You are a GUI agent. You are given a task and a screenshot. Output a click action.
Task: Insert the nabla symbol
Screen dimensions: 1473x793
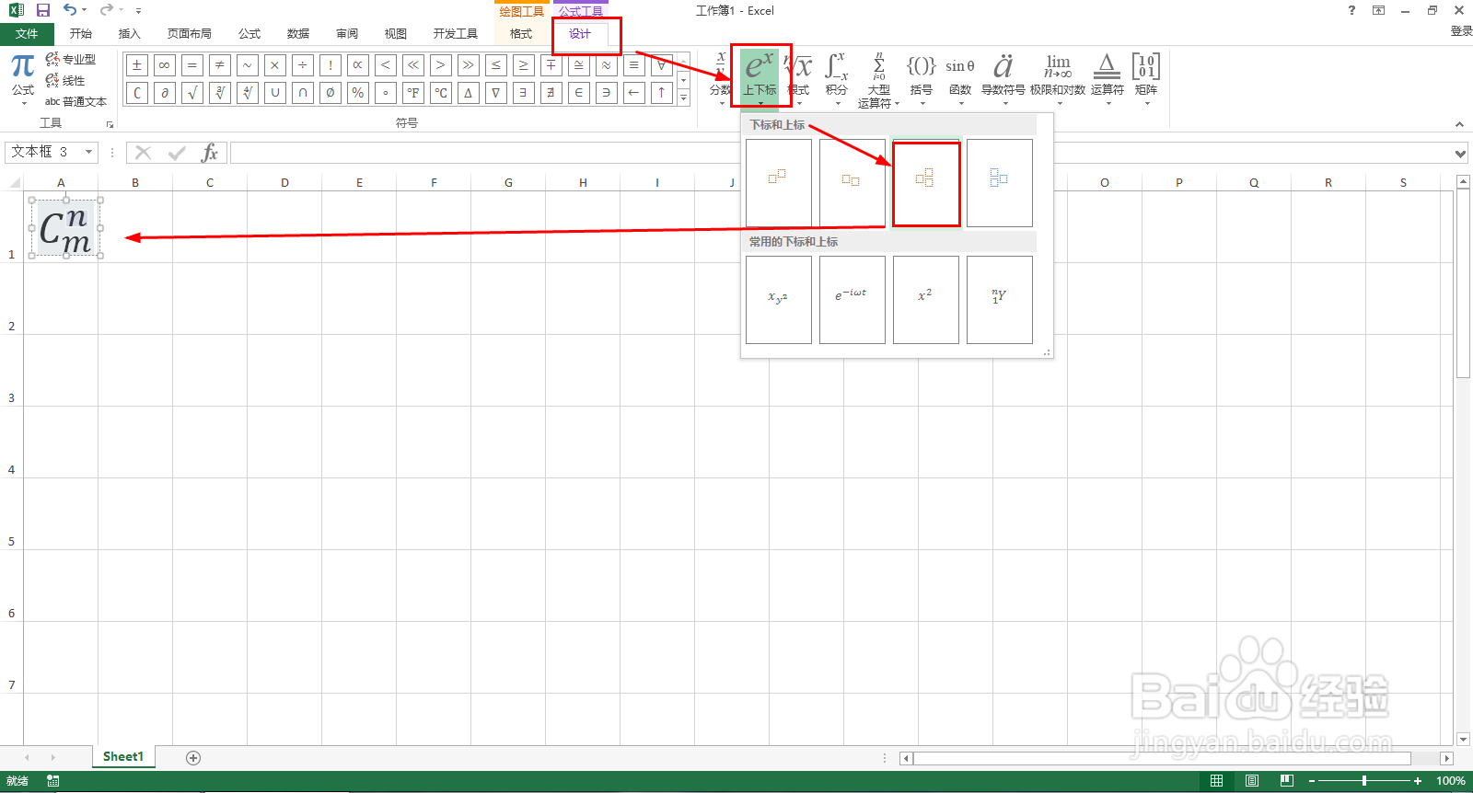point(496,93)
